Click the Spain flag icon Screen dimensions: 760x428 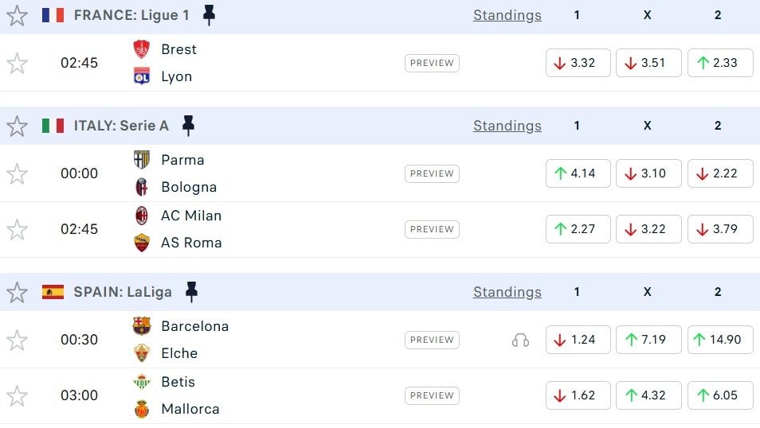(53, 292)
